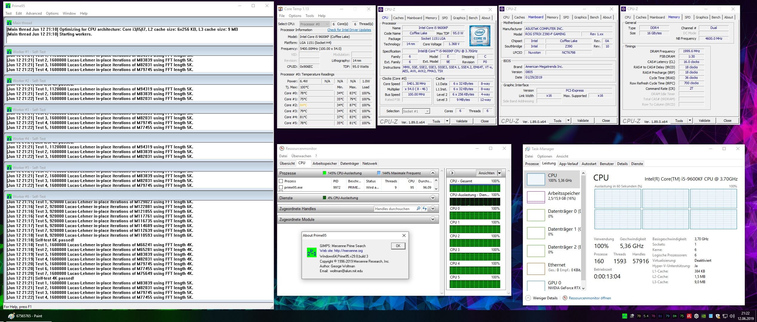The height and width of the screenshot is (322, 757).
Task: Tick the Prozess header select-all checkbox
Action: pos(281,181)
